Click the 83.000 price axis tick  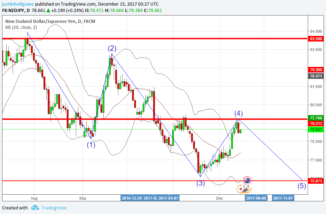(316, 50)
